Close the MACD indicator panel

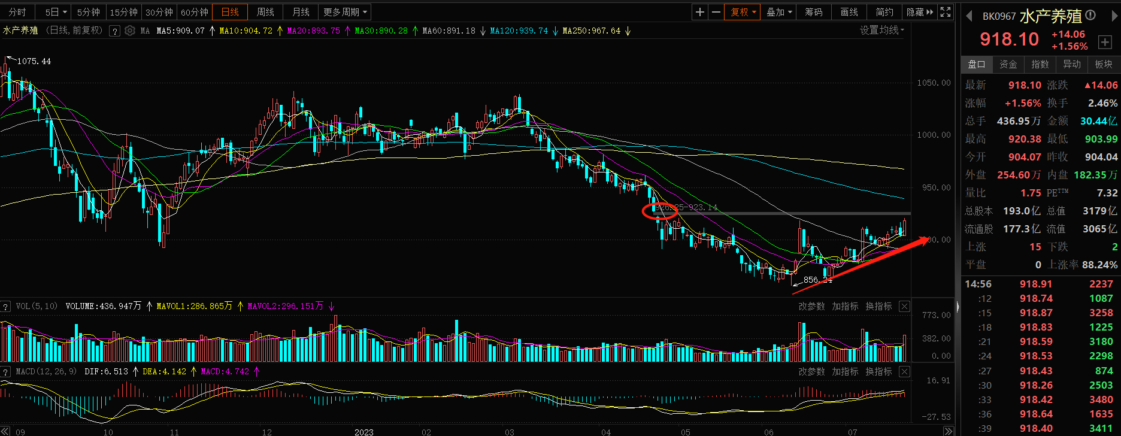(904, 372)
